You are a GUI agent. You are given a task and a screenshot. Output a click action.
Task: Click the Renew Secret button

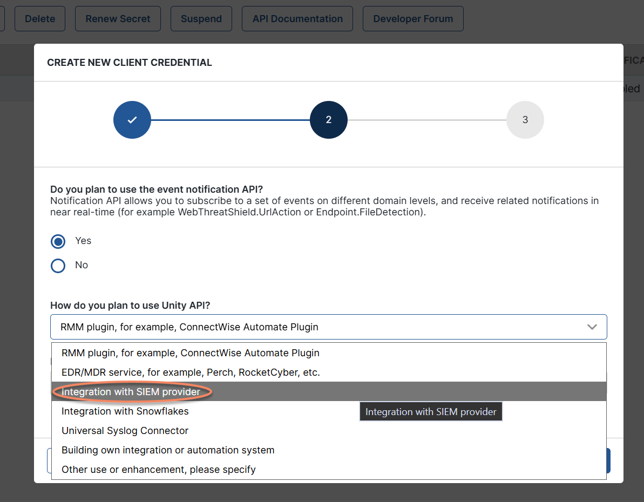(118, 18)
